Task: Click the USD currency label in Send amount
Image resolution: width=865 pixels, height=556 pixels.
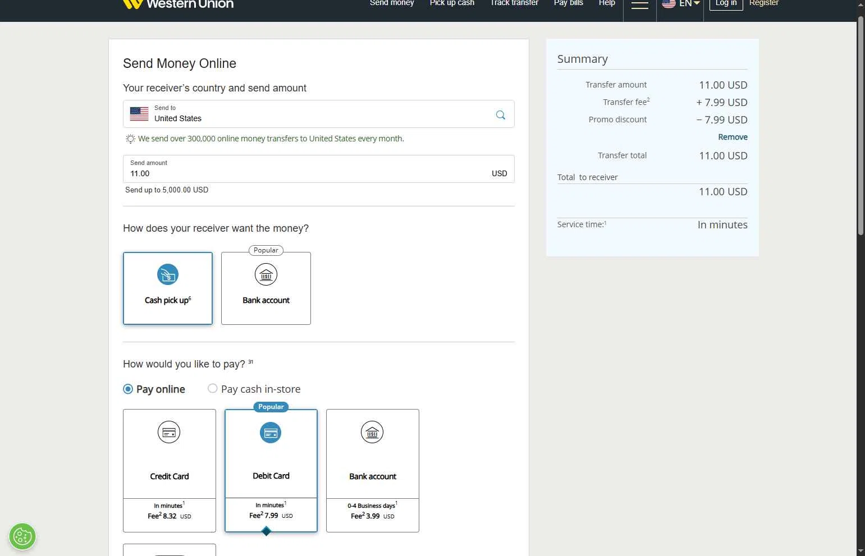Action: [x=500, y=173]
